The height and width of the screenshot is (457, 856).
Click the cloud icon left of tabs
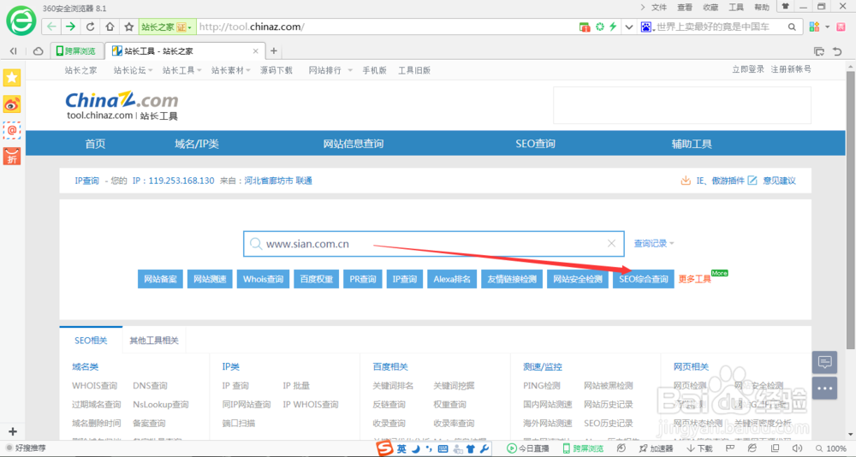39,51
